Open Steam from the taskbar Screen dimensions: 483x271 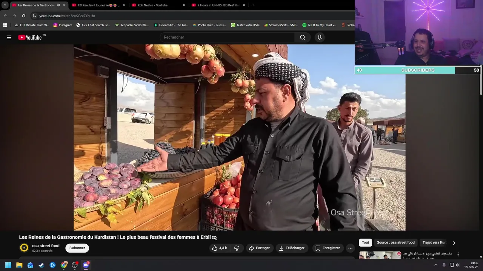point(41,265)
